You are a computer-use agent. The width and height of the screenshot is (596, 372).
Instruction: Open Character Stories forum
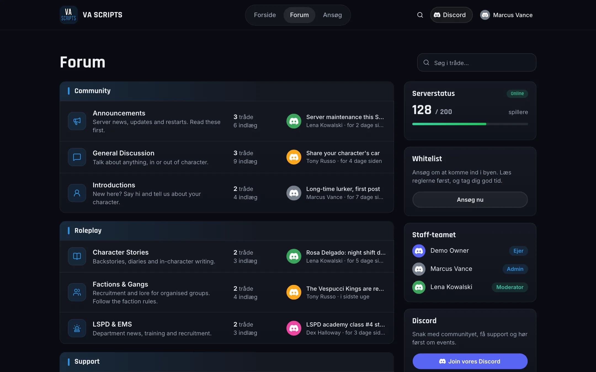(121, 252)
